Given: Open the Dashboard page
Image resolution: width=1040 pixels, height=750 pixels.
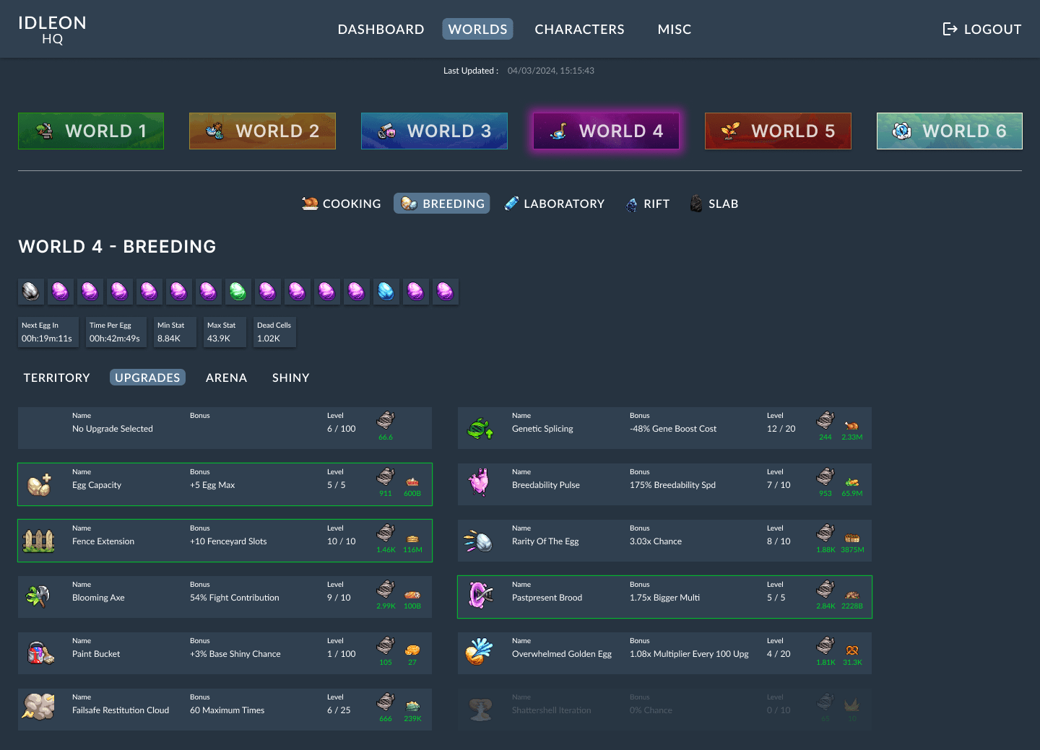Looking at the screenshot, I should pyautogui.click(x=381, y=29).
